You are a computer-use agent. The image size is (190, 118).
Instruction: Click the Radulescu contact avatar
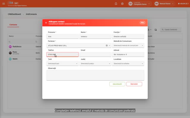10,47
